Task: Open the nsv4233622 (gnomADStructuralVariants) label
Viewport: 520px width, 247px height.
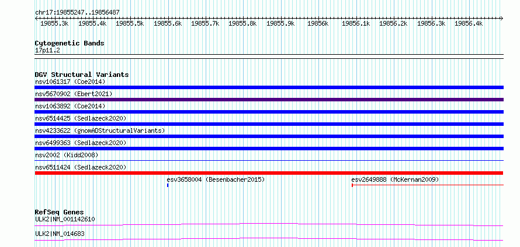Action: pos(100,130)
